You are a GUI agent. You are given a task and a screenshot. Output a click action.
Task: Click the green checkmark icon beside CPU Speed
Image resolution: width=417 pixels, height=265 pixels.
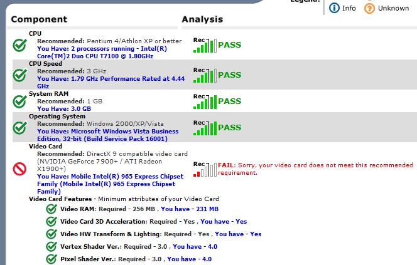[x=19, y=75]
